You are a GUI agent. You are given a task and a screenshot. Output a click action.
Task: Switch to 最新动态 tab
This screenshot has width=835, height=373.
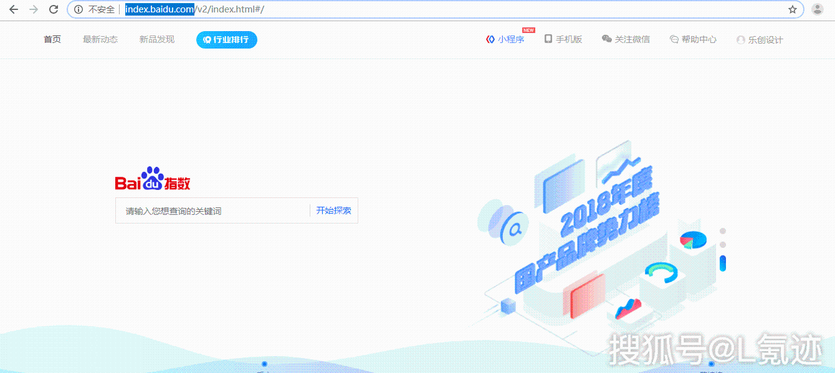click(100, 39)
